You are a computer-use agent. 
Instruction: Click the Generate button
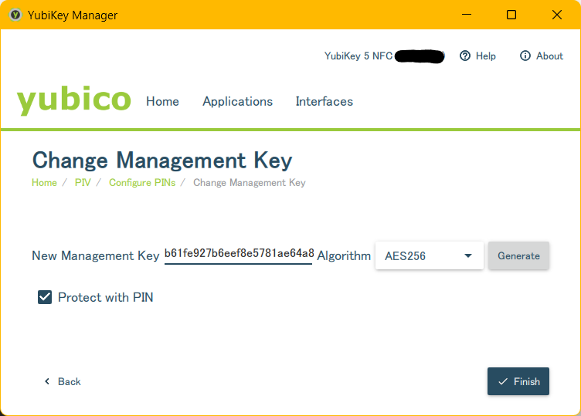point(518,255)
